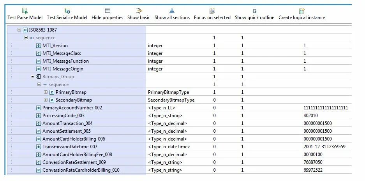Collapse the ISO8583_1987 root element
This screenshot has width=365, height=181.
click(19, 30)
